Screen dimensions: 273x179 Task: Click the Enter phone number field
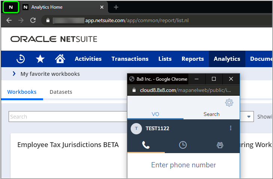click(x=183, y=165)
